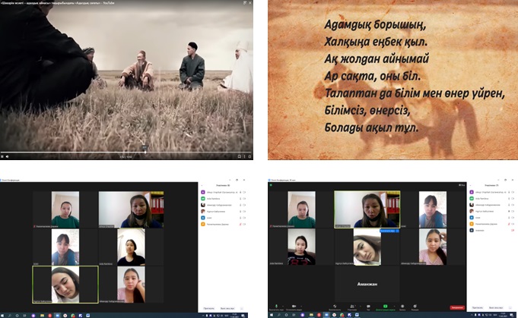518x318 pixels.
Task: Click green encryption shield in right Zoom window
Action: tap(271, 185)
